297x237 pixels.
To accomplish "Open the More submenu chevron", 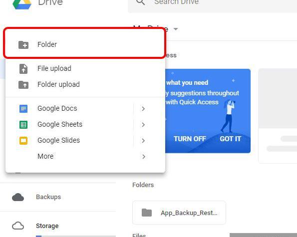I will pos(144,157).
